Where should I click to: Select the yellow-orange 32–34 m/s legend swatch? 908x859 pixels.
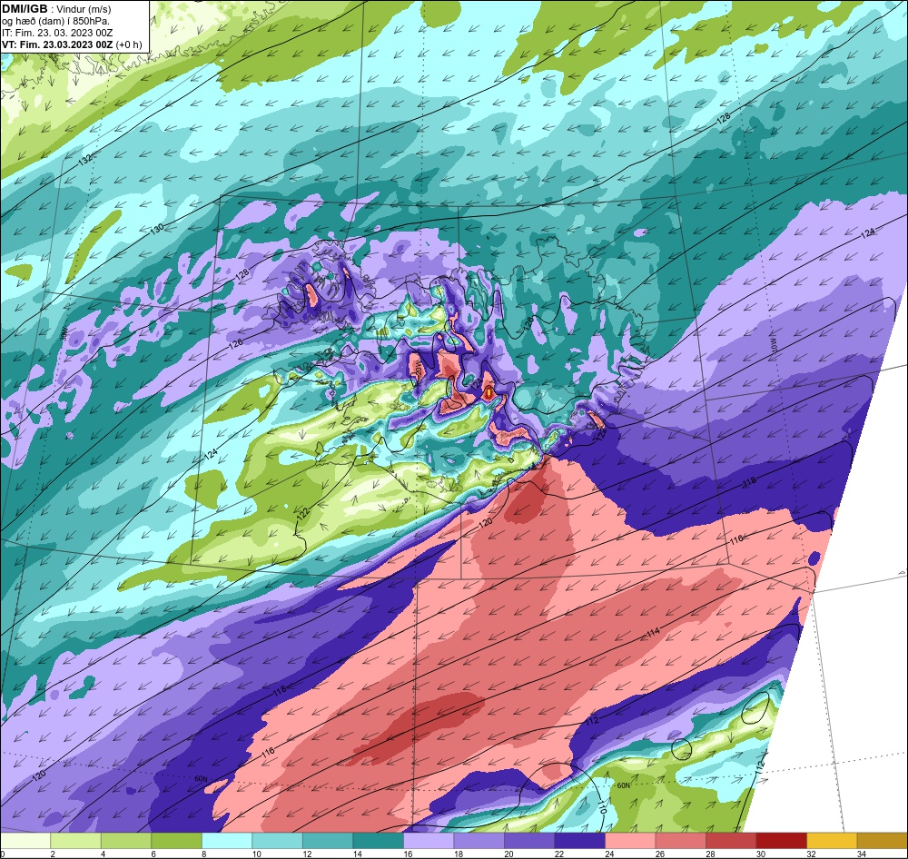(x=832, y=841)
